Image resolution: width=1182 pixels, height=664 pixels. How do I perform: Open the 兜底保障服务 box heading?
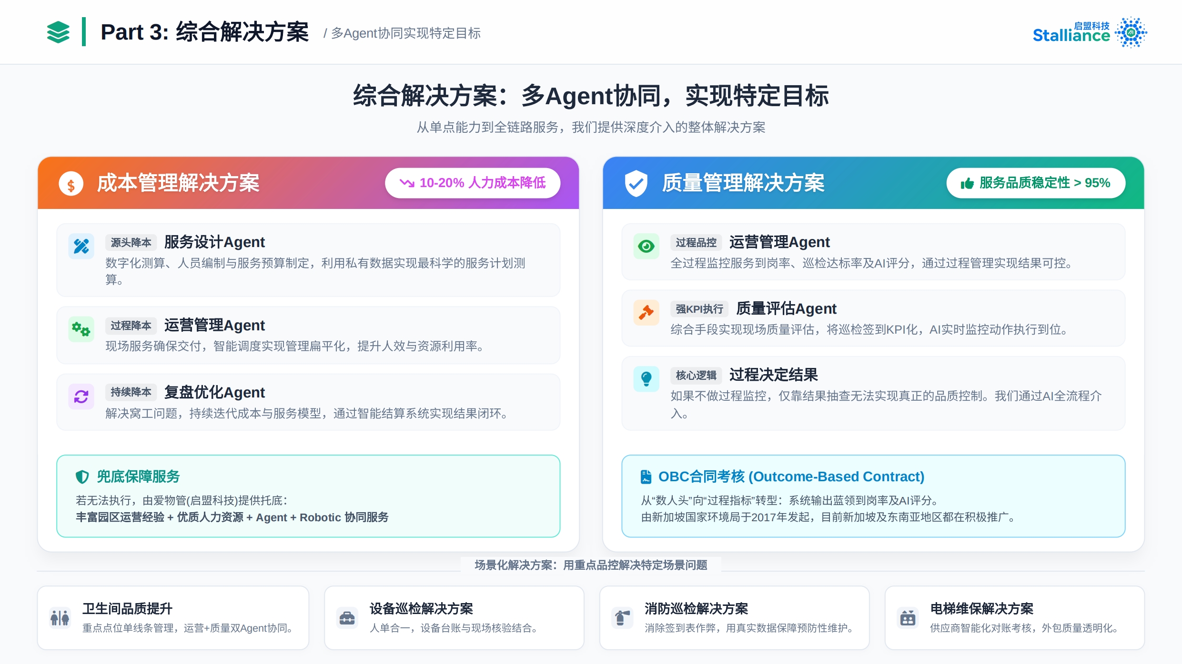pos(138,476)
